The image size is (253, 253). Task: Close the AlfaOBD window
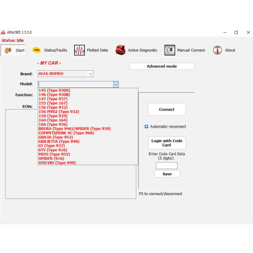(x=249, y=33)
